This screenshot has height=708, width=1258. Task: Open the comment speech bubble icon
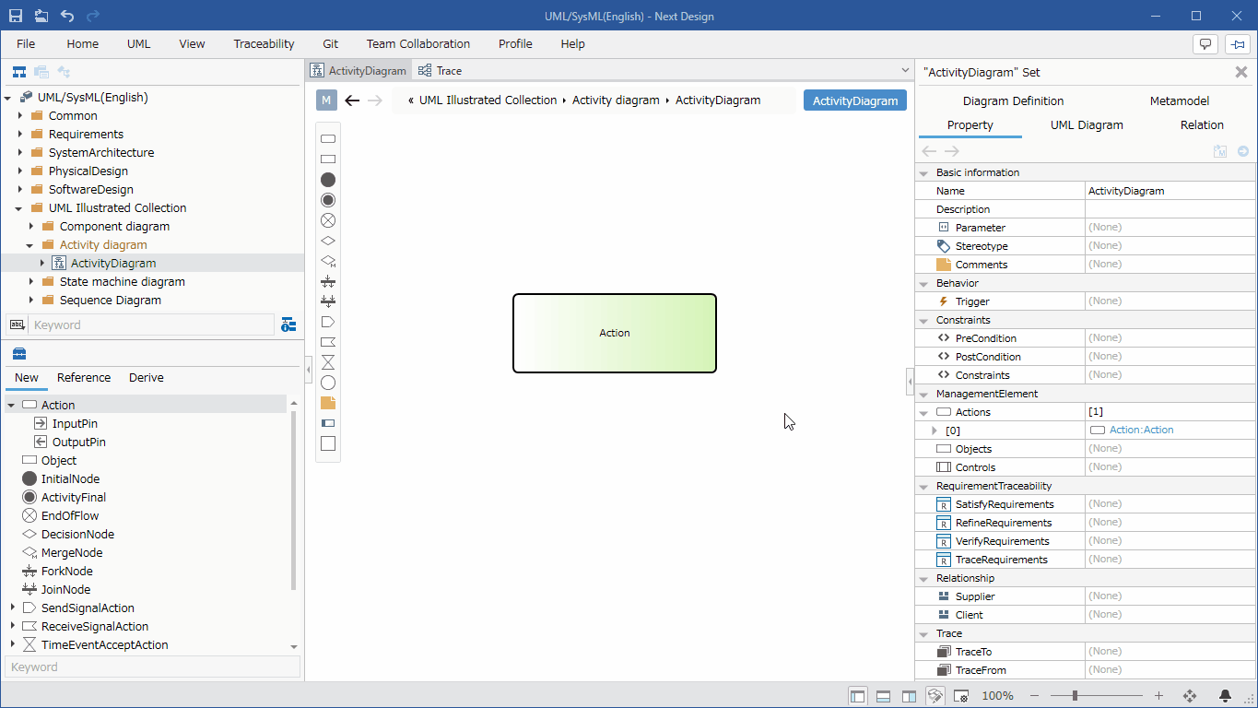[1205, 43]
